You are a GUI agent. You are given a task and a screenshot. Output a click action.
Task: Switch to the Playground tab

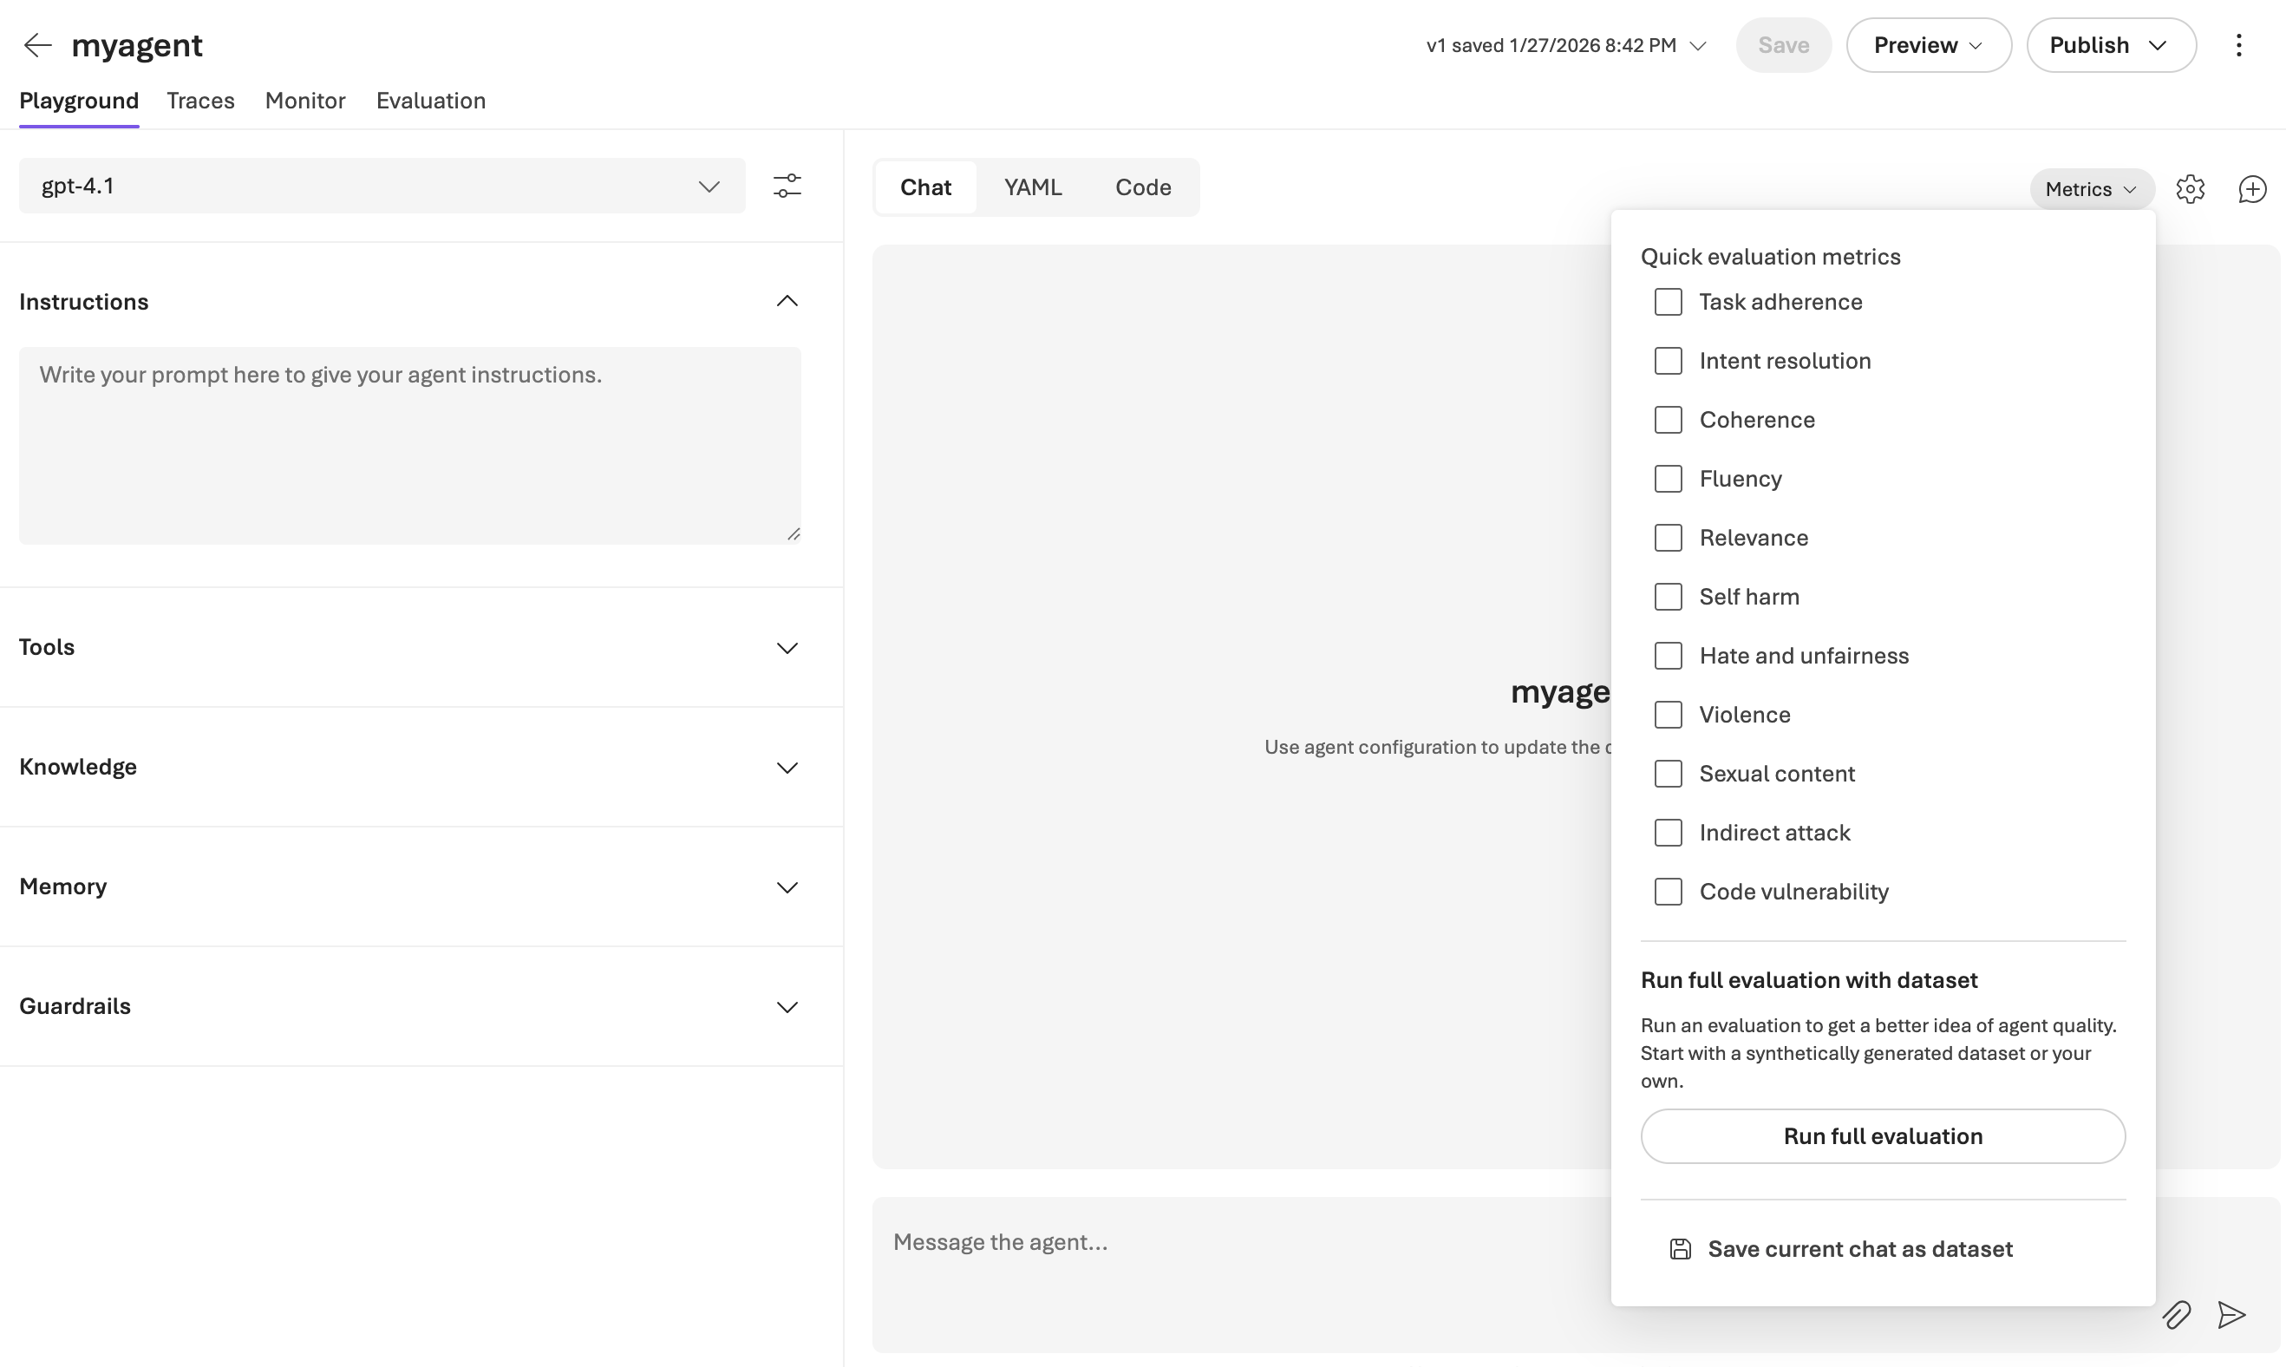click(x=79, y=101)
